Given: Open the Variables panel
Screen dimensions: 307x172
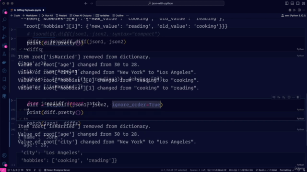Looking at the screenshot, I should point(103,16).
